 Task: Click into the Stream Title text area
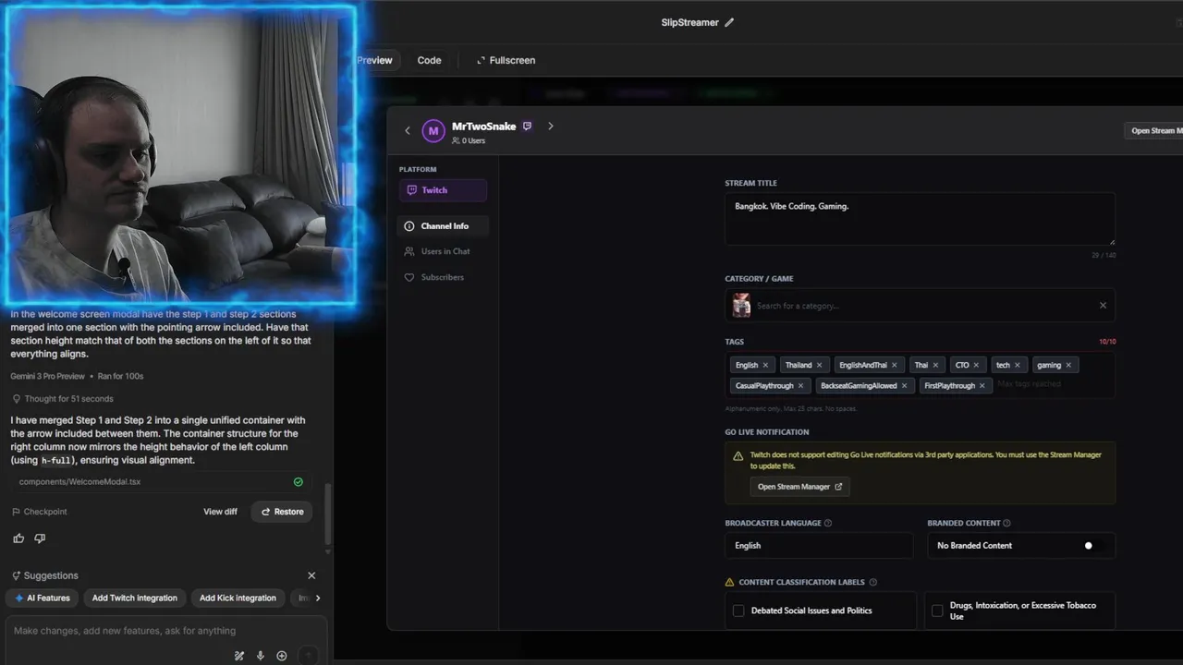point(920,219)
